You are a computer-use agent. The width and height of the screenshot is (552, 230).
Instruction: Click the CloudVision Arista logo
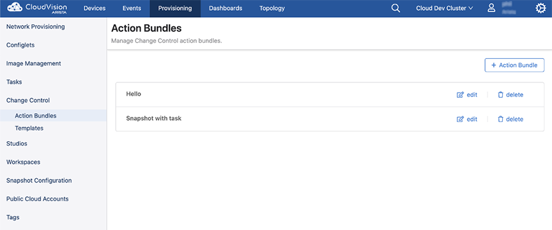[x=37, y=8]
